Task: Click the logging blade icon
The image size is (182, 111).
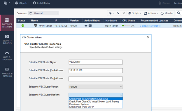Action: (90, 25)
